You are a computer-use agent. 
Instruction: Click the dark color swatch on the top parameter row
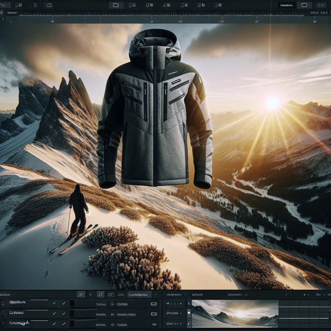point(72,303)
